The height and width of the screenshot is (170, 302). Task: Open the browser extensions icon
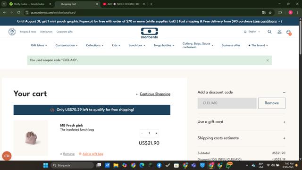[280, 13]
